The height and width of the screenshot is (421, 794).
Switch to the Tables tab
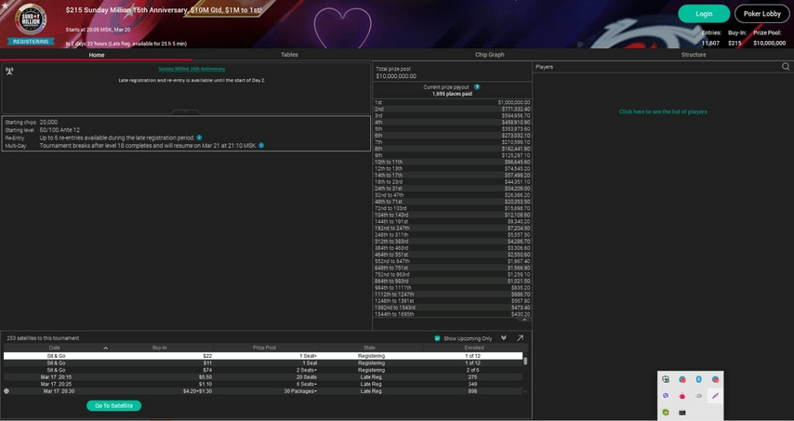click(289, 55)
